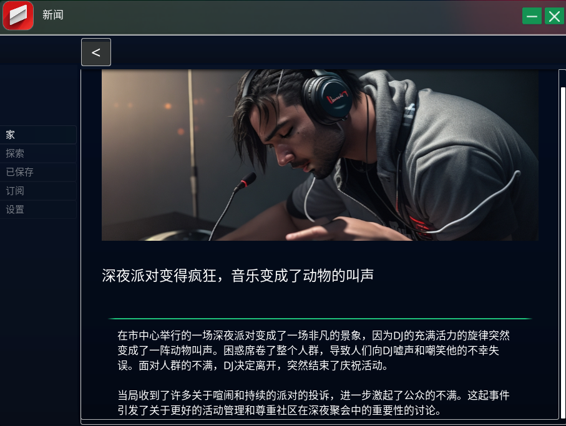Screen dimensions: 566x426
Task: Switch to the 探索 (Explore) section
Action: coord(38,153)
